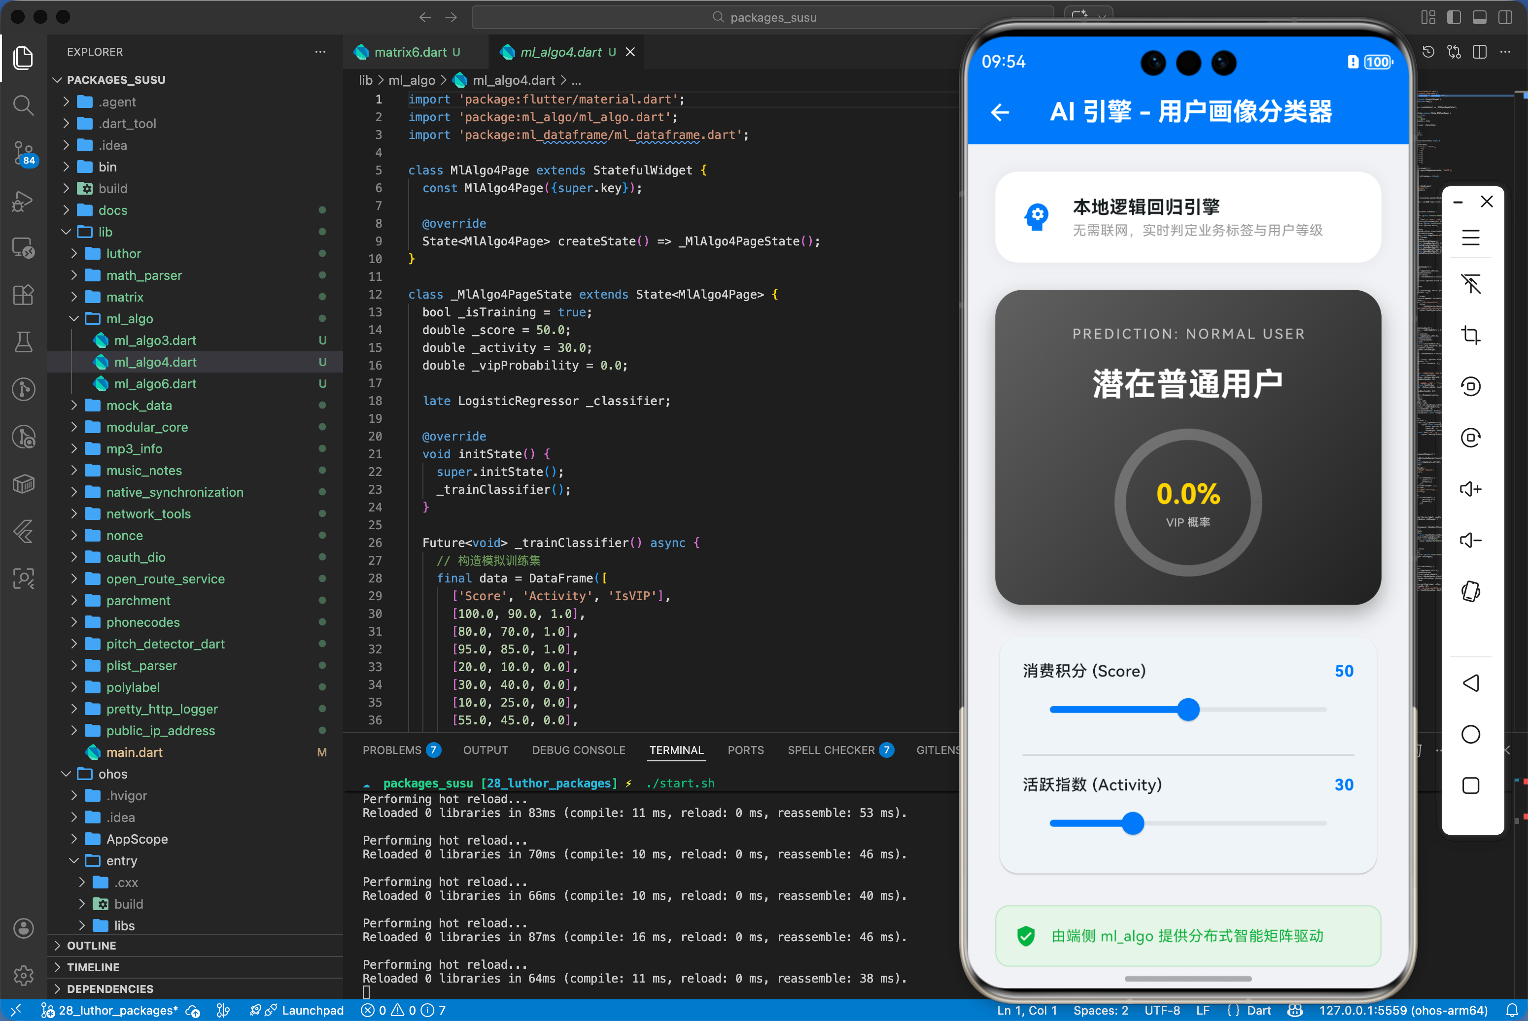This screenshot has width=1528, height=1021.
Task: Tap the back arrow in the AI 引擎 app
Action: tap(1000, 113)
